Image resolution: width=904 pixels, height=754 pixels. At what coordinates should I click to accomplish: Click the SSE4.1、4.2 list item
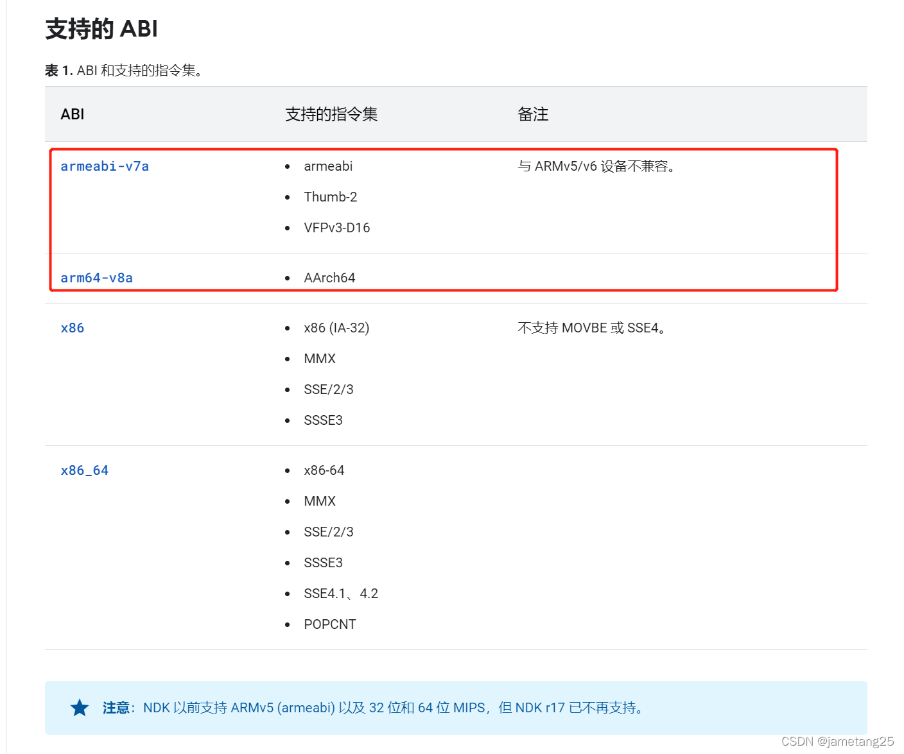coord(341,594)
